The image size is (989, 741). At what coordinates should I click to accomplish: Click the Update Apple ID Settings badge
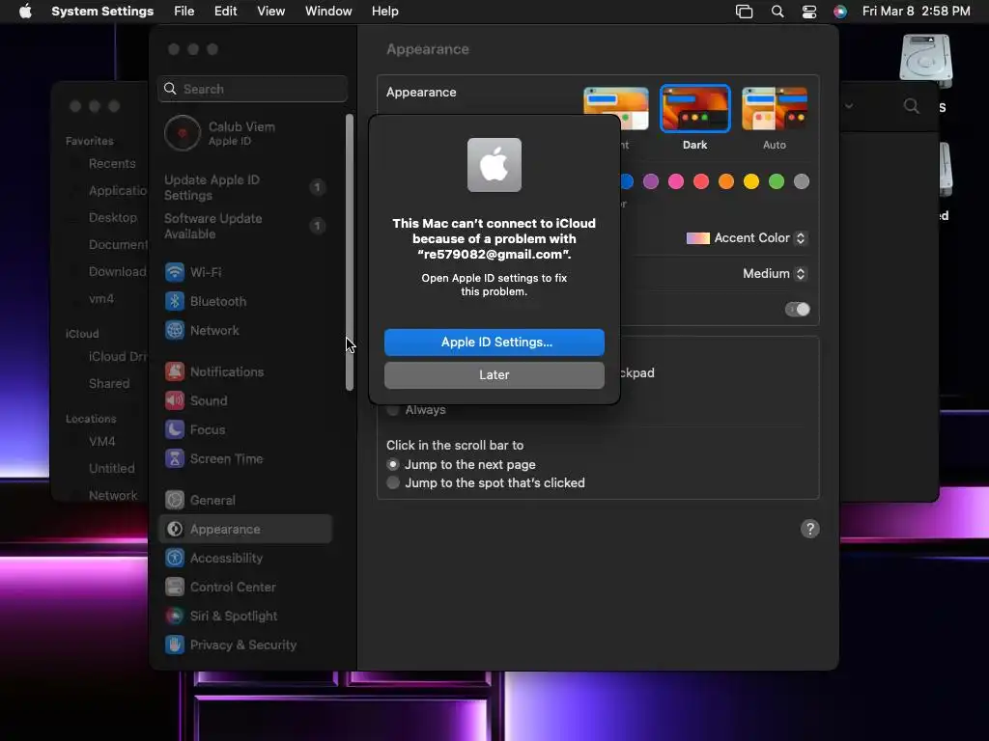317,187
